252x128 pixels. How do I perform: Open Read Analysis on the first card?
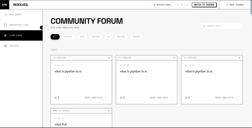tap(96, 98)
